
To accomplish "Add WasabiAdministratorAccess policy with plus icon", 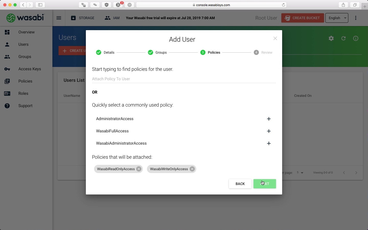I will tap(269, 143).
